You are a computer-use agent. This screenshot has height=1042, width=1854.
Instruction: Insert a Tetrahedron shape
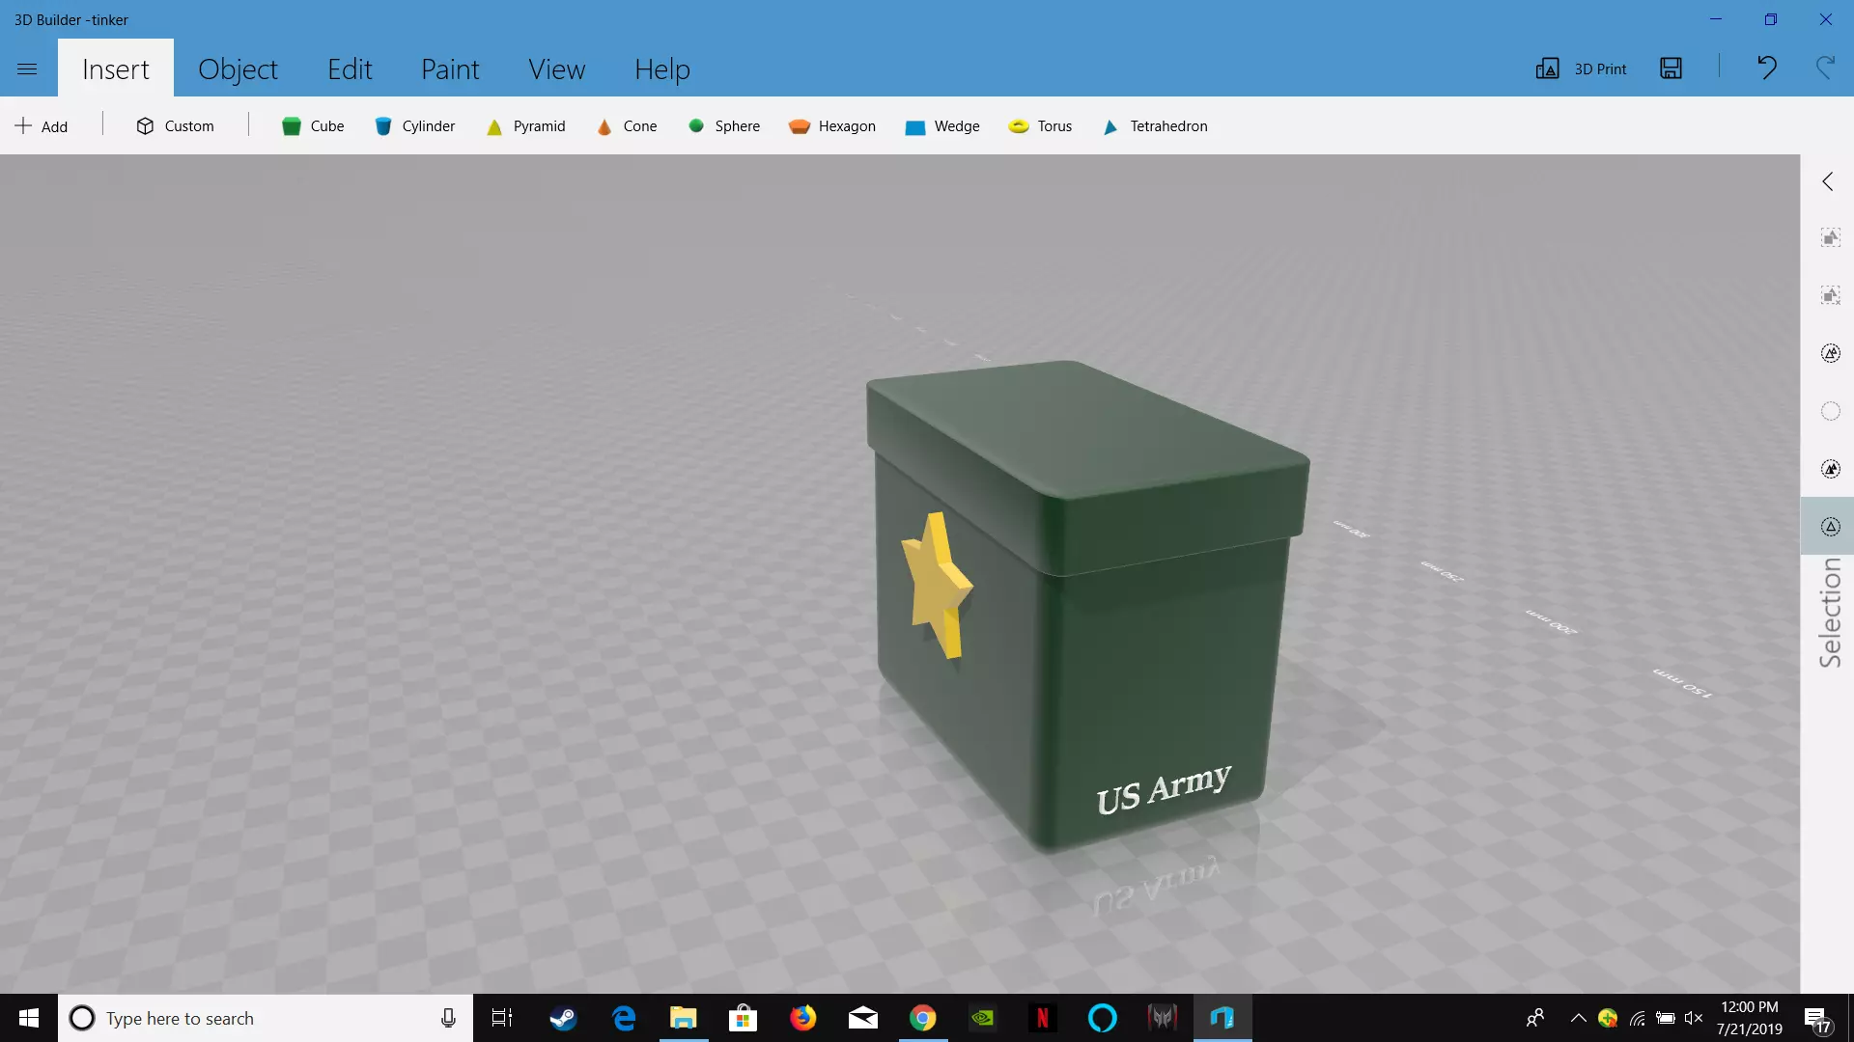[x=1156, y=126]
